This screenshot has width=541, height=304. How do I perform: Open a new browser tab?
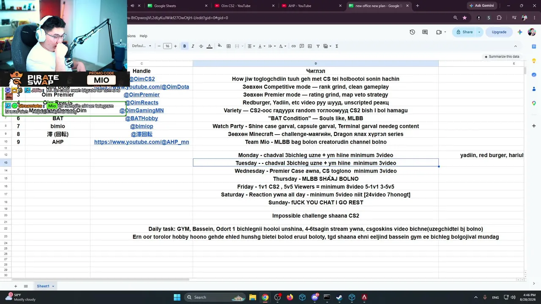click(417, 6)
